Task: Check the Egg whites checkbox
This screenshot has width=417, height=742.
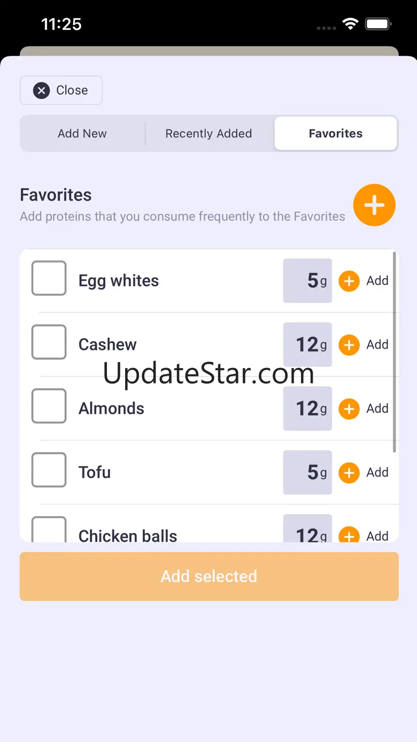Action: coord(49,278)
